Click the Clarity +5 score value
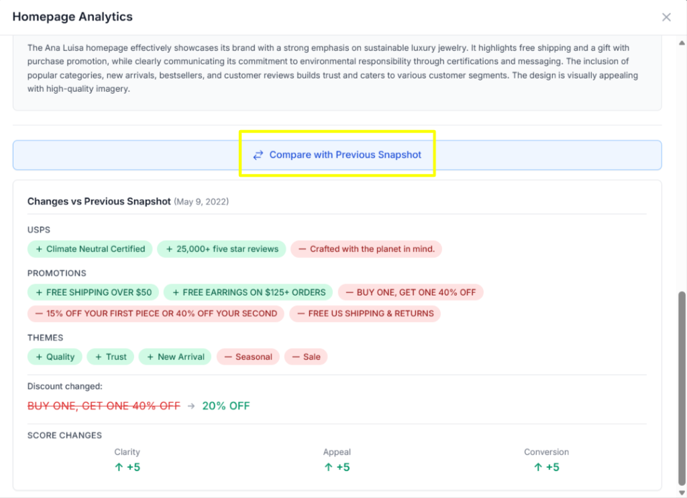This screenshot has height=498, width=687. (x=127, y=467)
